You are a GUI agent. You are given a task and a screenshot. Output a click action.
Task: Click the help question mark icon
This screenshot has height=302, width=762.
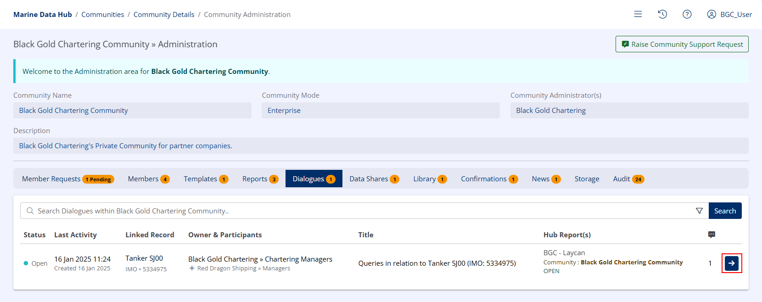(687, 14)
